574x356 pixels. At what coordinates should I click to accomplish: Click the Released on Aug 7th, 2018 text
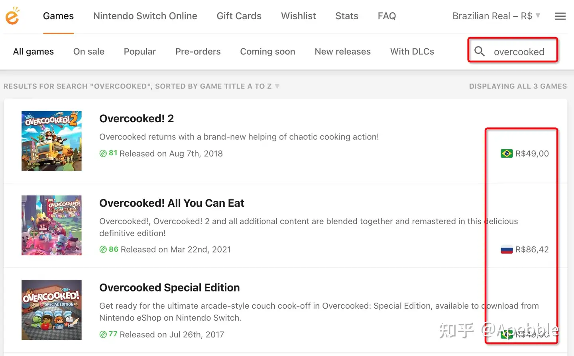point(171,153)
